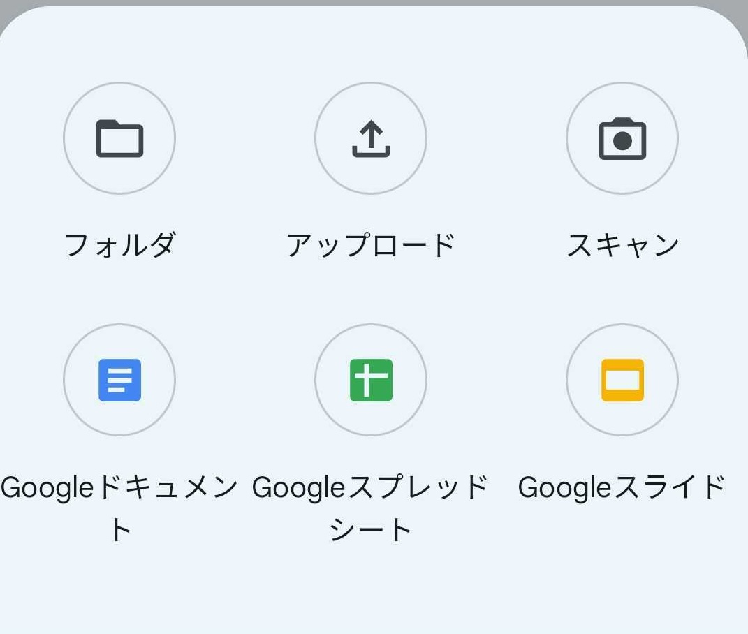Viewport: 748px width, 634px height.
Task: Tap the camera scan icon
Action: (x=622, y=138)
